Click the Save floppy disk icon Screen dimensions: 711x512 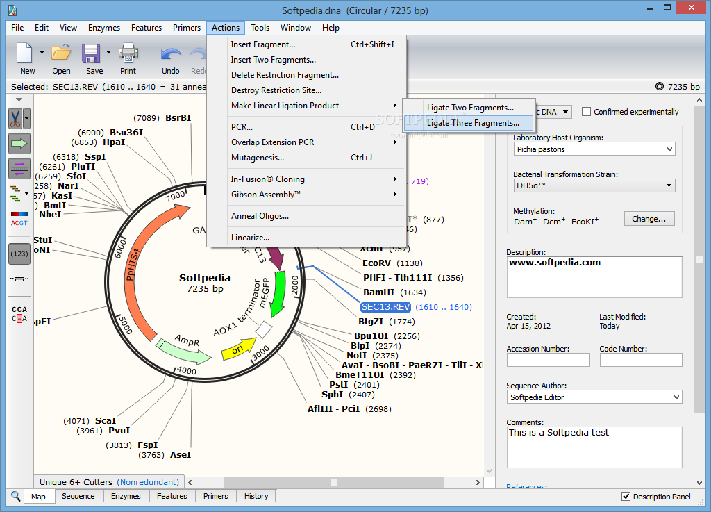[91, 53]
